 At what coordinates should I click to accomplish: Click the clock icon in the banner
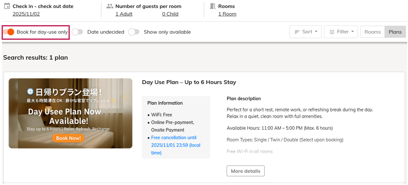click(30, 92)
